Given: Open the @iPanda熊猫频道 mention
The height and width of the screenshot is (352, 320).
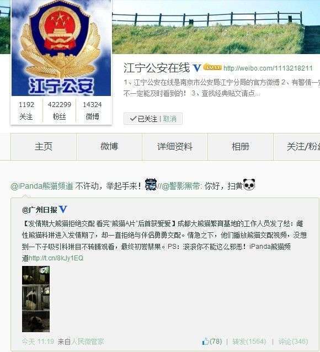Looking at the screenshot, I should tap(42, 186).
